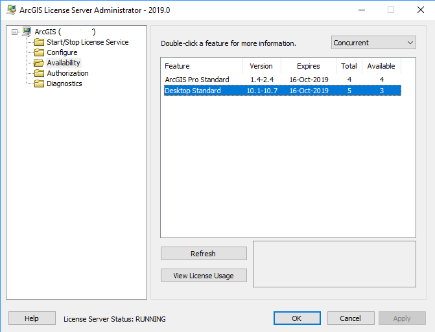435x332 pixels.
Task: Click the greyed-out Apply button
Action: click(402, 318)
